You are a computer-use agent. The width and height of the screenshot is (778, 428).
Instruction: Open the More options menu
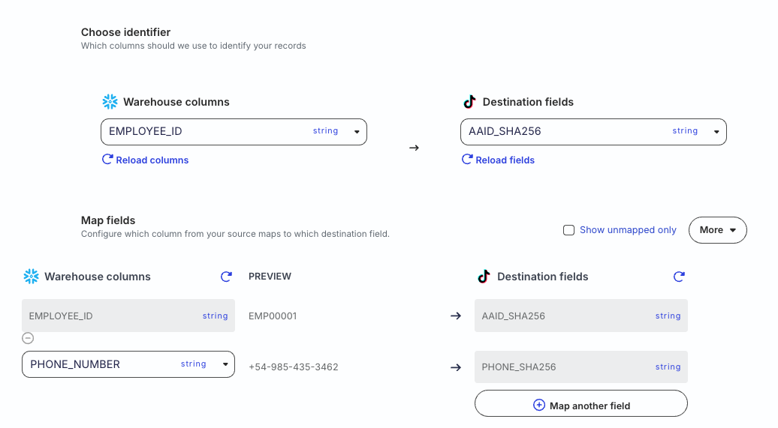coord(717,230)
